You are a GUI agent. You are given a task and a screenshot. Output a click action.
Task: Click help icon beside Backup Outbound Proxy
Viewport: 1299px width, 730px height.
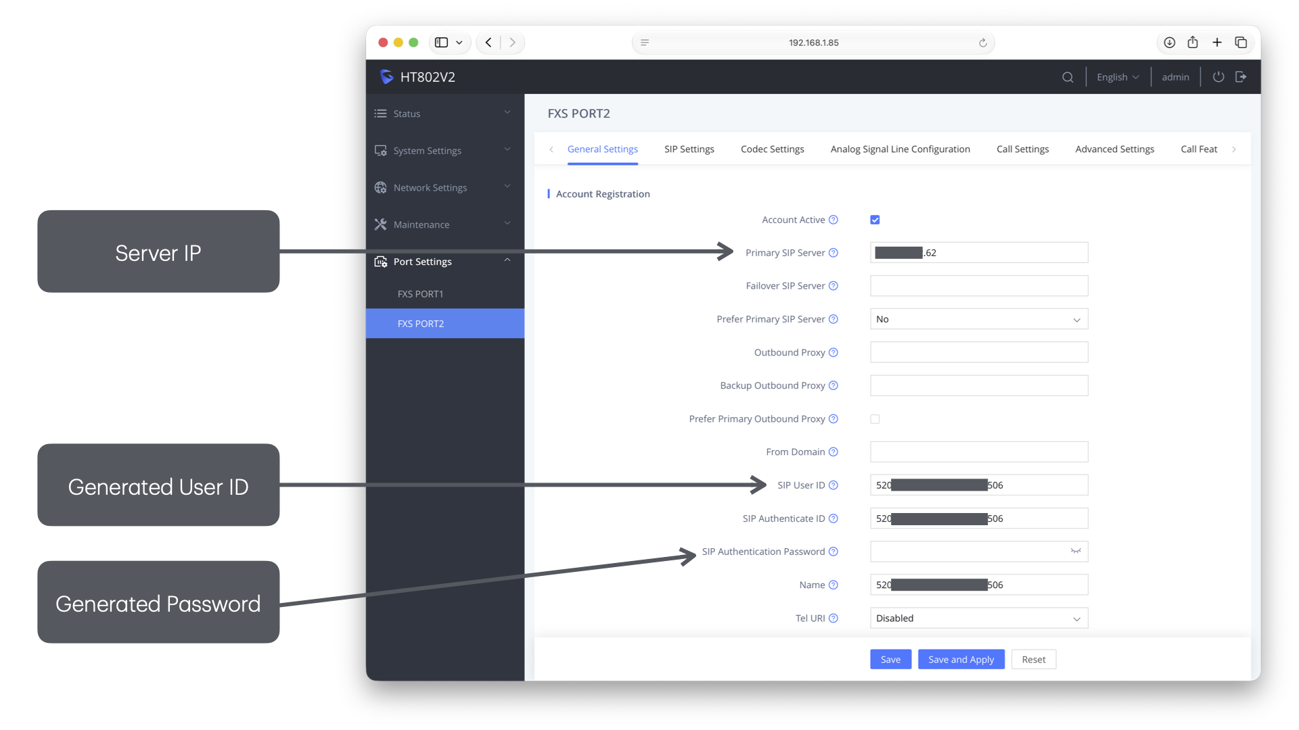pos(834,385)
